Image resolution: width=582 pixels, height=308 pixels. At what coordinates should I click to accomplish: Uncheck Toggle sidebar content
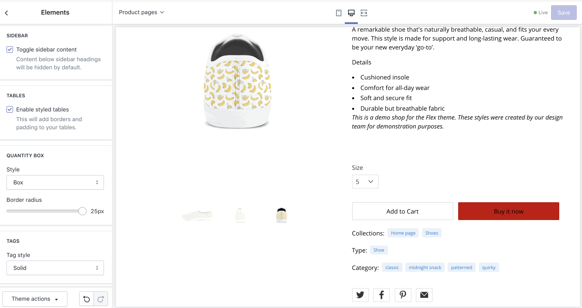tap(9, 49)
